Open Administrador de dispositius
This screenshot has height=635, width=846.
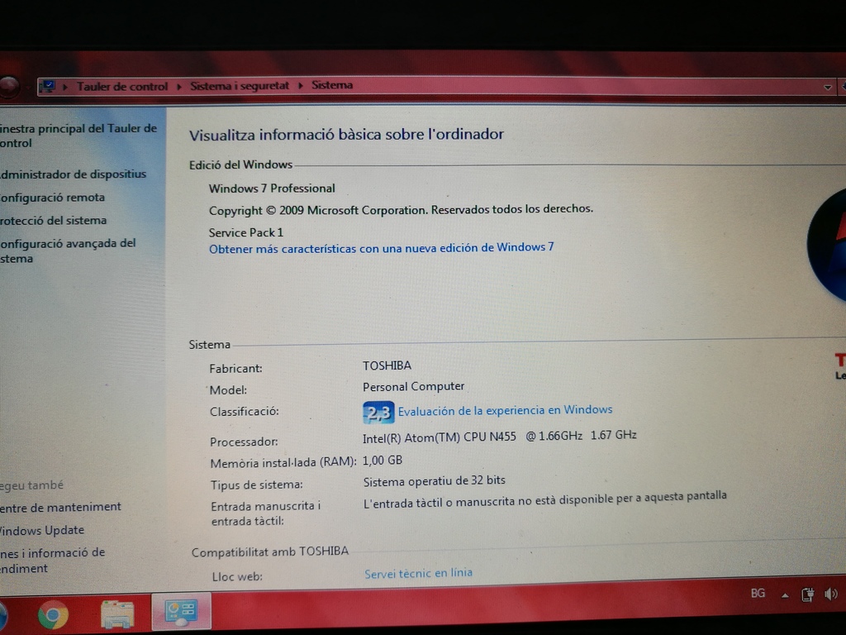click(73, 174)
